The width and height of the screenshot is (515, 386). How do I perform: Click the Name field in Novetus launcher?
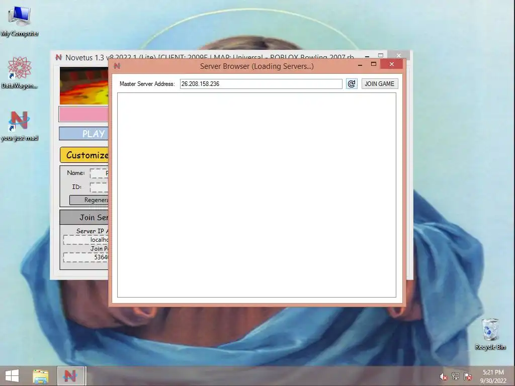[x=99, y=173]
